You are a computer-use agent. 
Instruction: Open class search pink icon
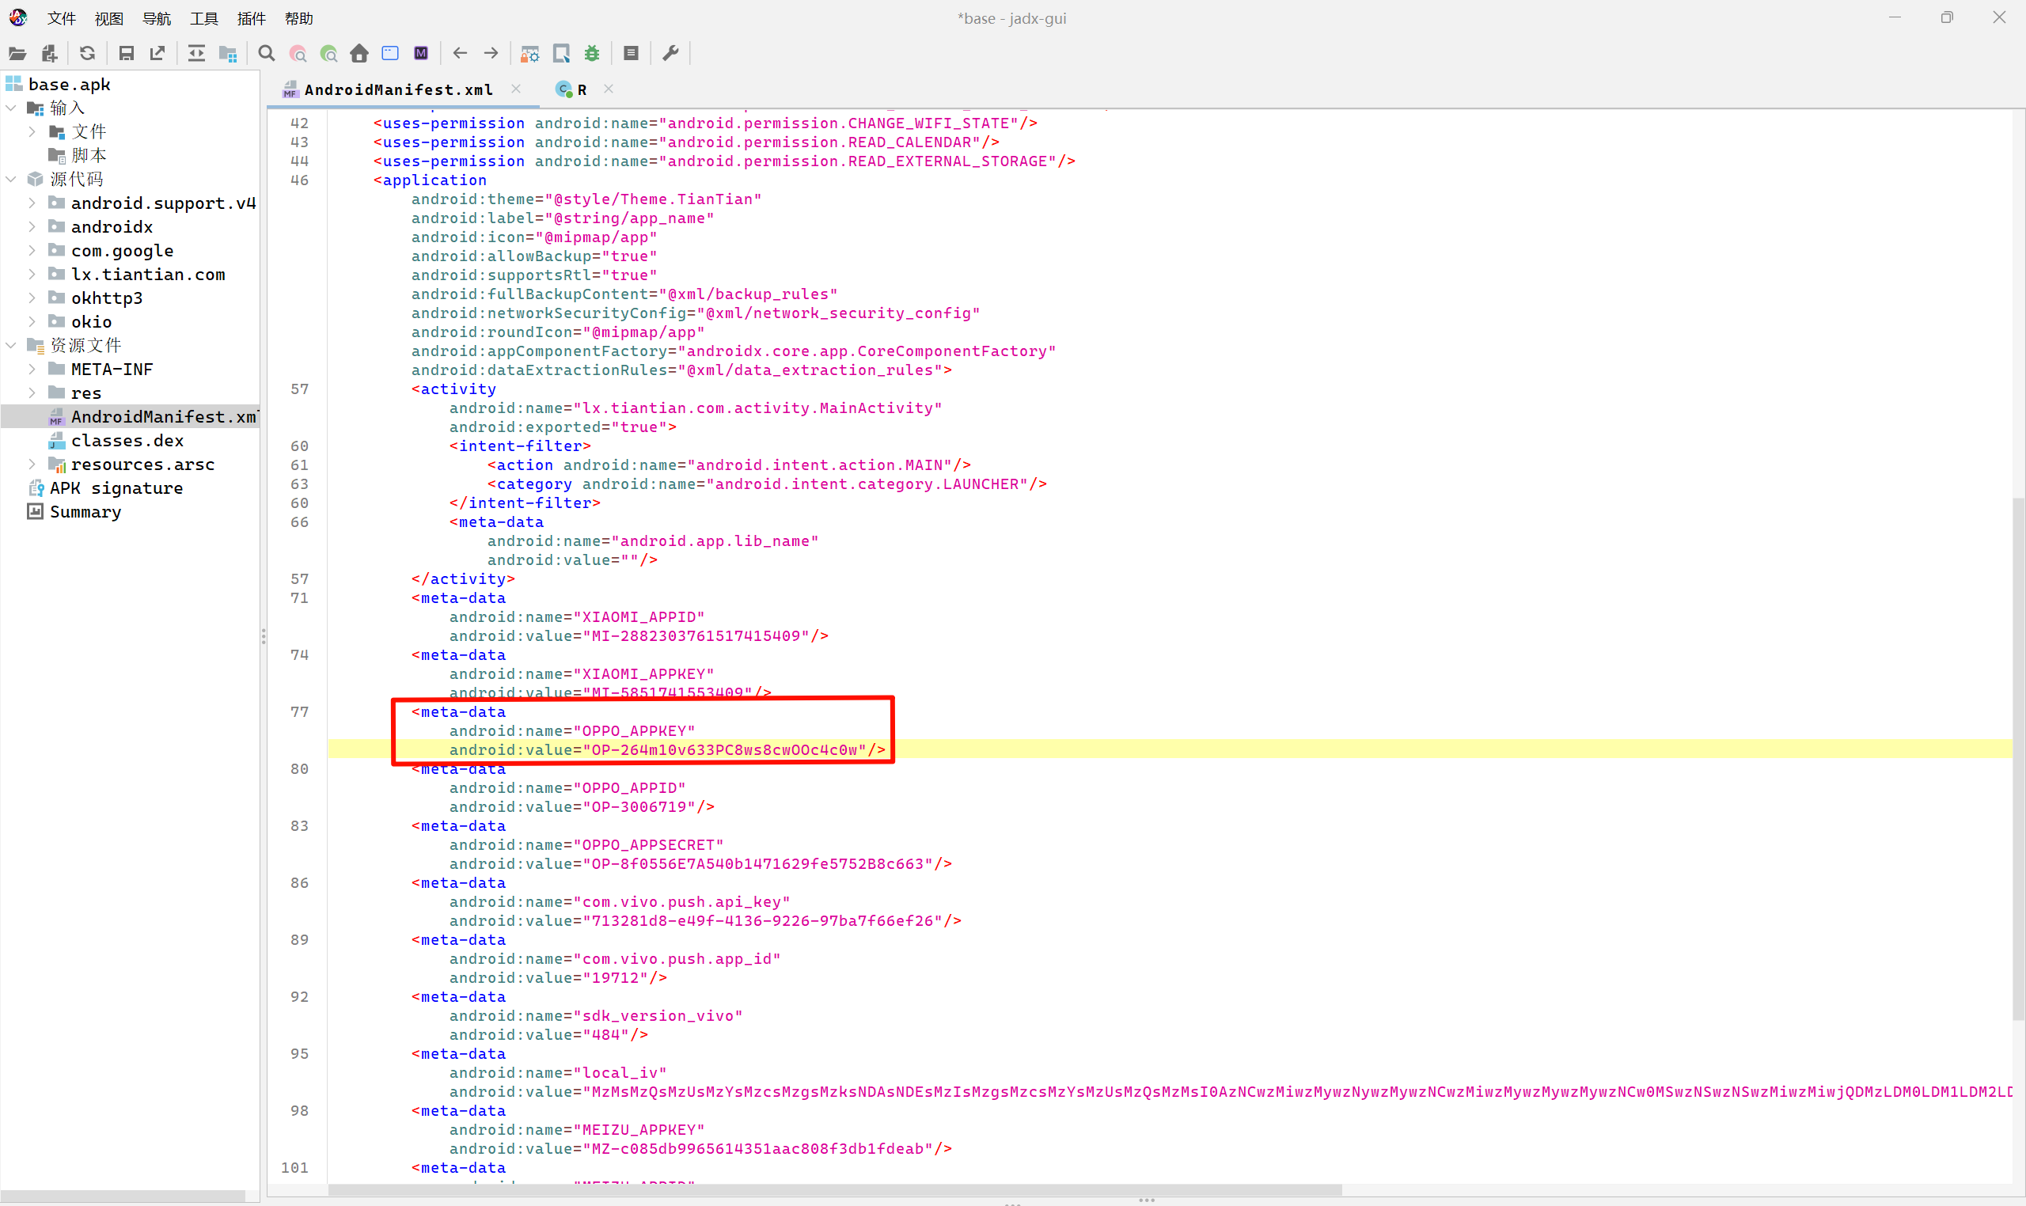(x=298, y=54)
